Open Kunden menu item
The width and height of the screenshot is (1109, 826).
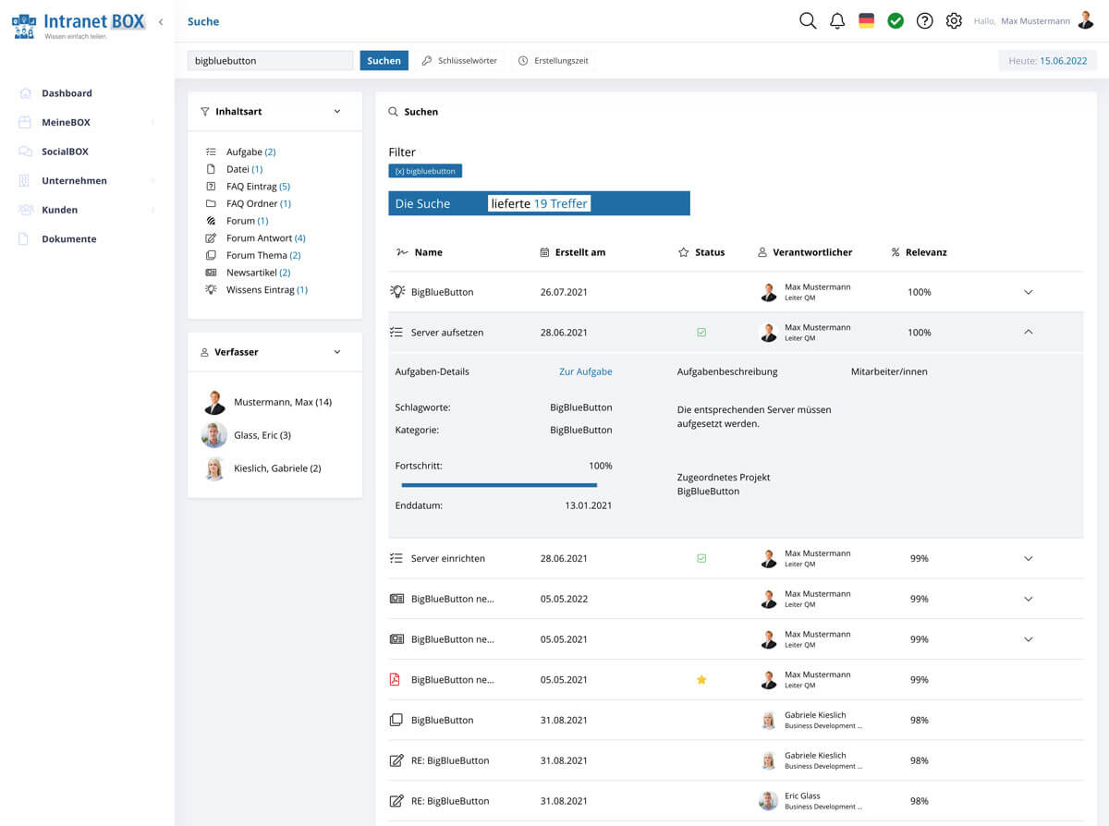tap(59, 210)
